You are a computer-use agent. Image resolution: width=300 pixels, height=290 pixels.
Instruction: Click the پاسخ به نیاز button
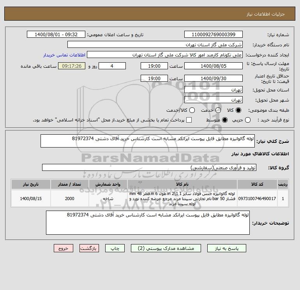pos(226,248)
